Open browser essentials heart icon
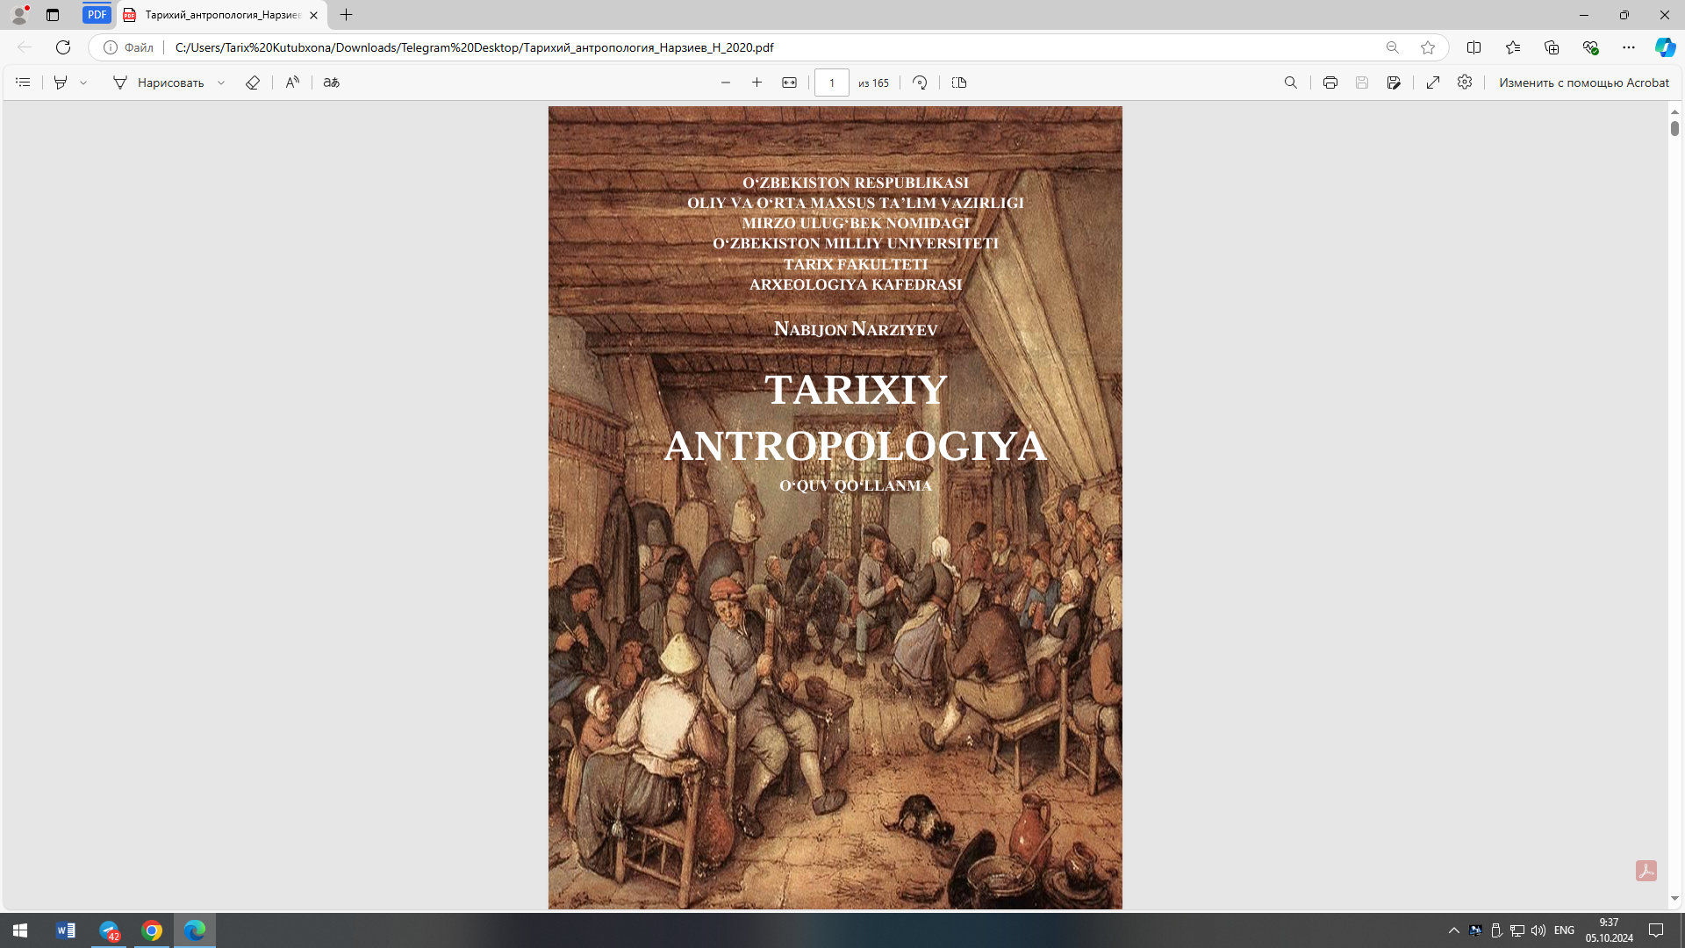The width and height of the screenshot is (1685, 948). (1590, 47)
